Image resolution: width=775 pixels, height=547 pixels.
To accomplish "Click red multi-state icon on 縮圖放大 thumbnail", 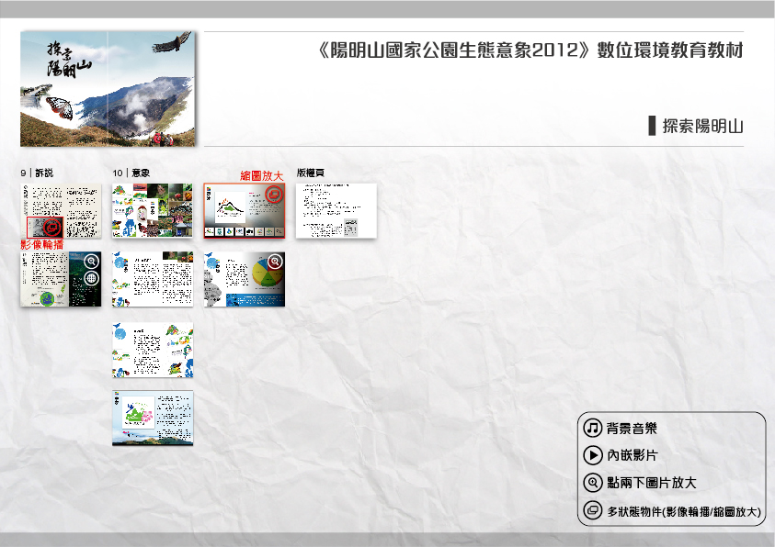I will click(x=273, y=195).
